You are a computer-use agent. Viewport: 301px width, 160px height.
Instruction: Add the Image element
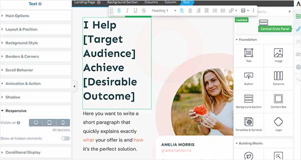click(278, 55)
